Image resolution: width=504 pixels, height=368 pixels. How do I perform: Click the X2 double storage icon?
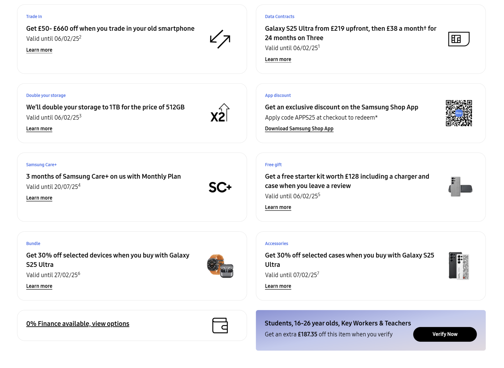pos(220,113)
